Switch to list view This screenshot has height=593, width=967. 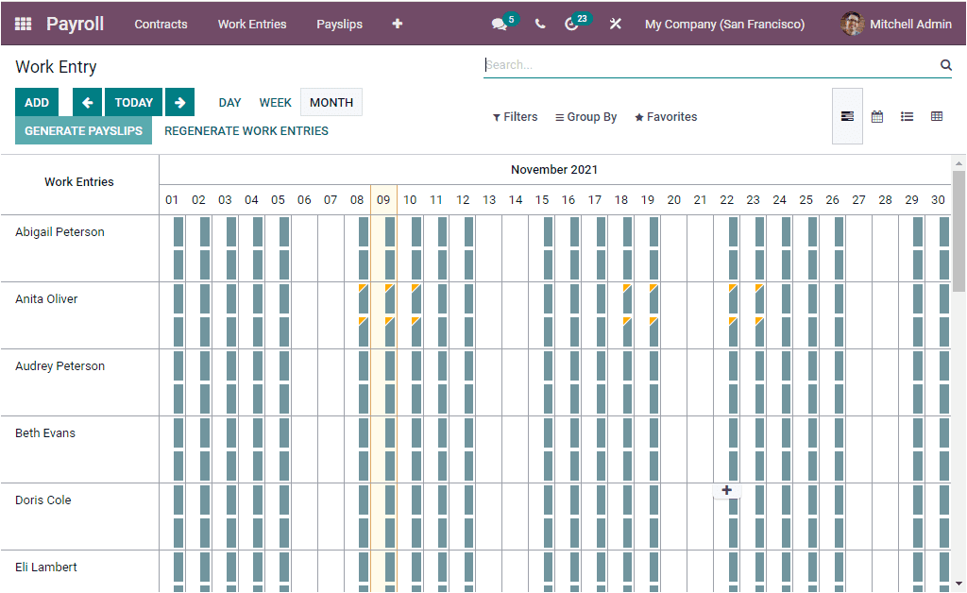click(x=908, y=115)
